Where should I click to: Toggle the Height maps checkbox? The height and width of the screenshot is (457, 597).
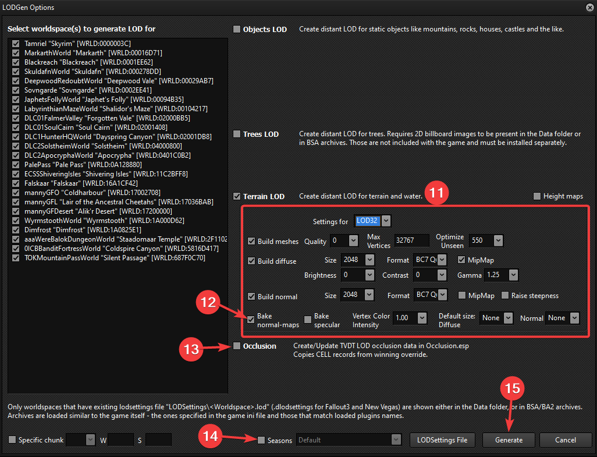click(537, 196)
